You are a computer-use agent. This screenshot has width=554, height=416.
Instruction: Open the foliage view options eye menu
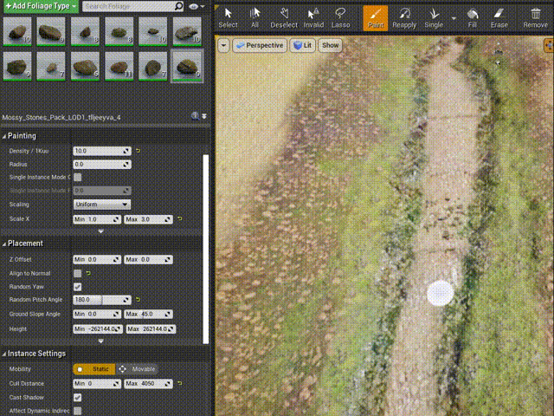pos(196,6)
